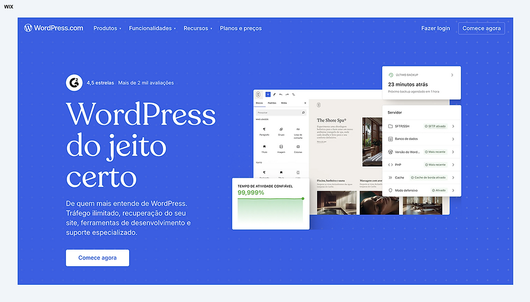This screenshot has height=302, width=530.
Task: Click the PHP code brackets icon
Action: (x=390, y=165)
